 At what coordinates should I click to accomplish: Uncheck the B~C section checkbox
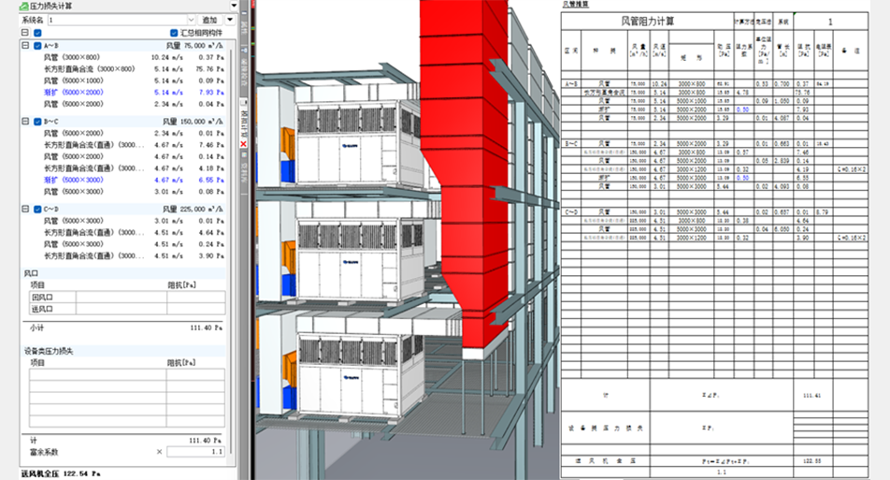37,122
